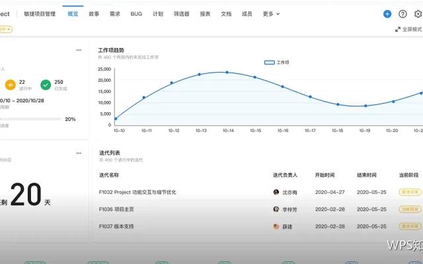Screen dimensions: 423x264
Task: Click the green completed checkmark icon
Action: [46, 85]
